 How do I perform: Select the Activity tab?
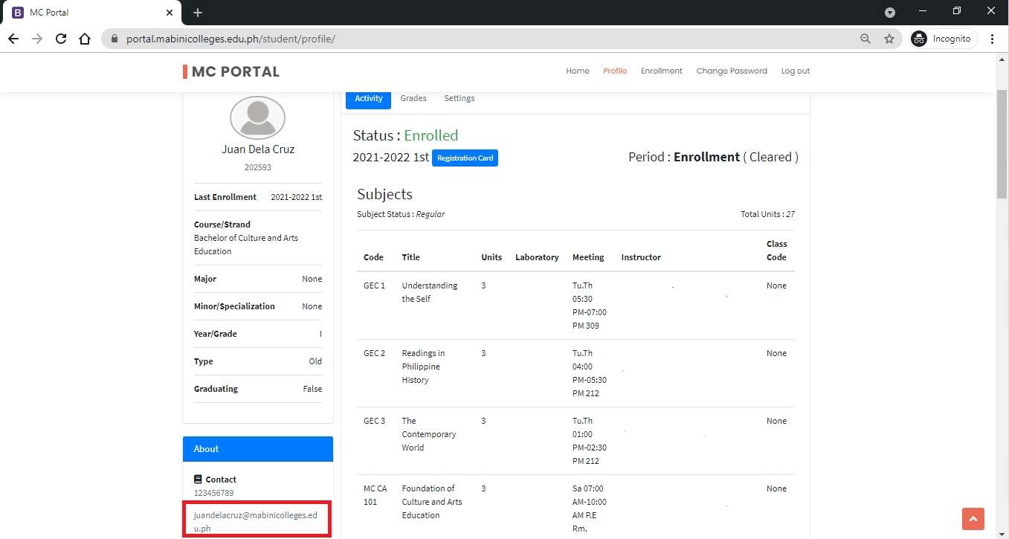[368, 98]
